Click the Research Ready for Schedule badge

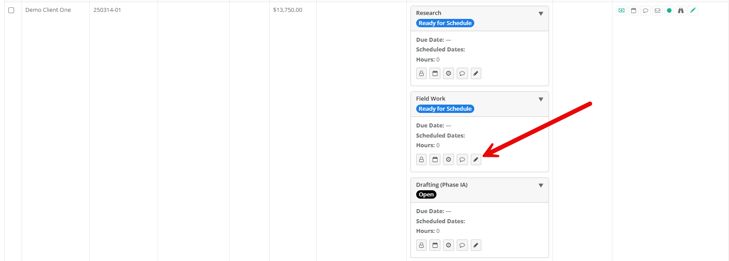click(445, 23)
